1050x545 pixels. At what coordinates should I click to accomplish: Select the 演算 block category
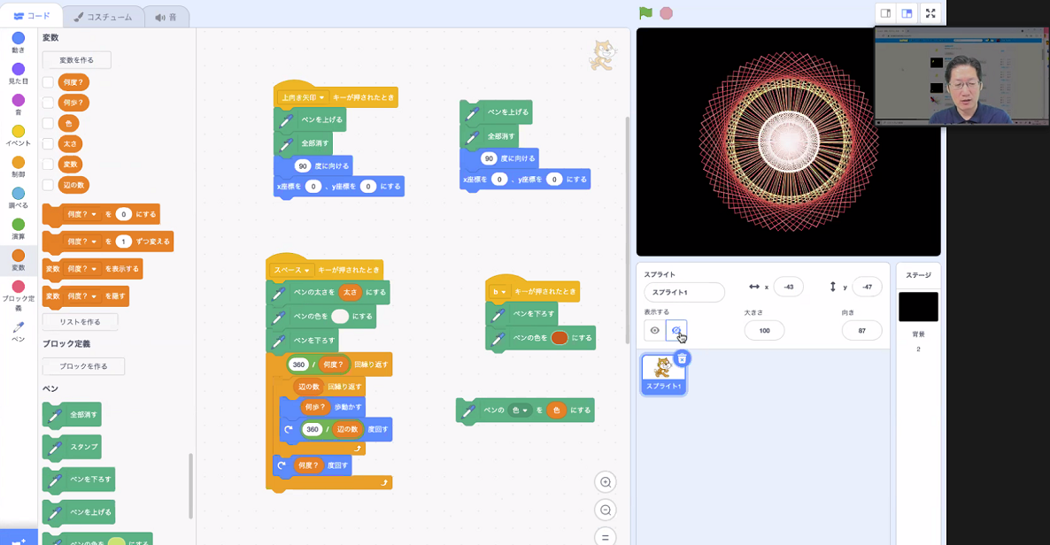18,228
